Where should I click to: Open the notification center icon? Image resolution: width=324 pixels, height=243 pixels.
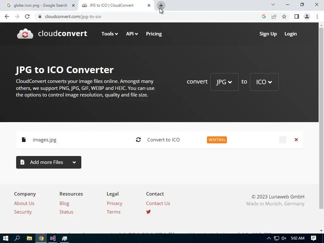314,238
